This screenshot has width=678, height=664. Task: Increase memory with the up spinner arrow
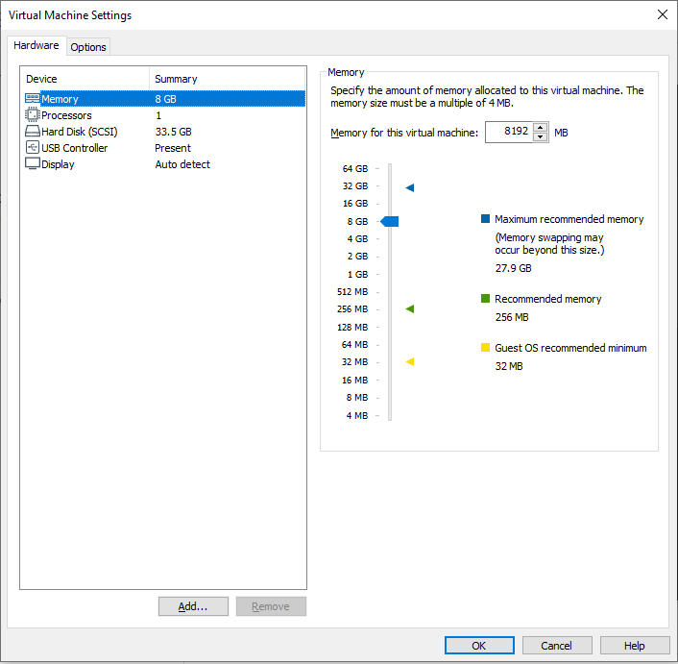[x=541, y=128]
